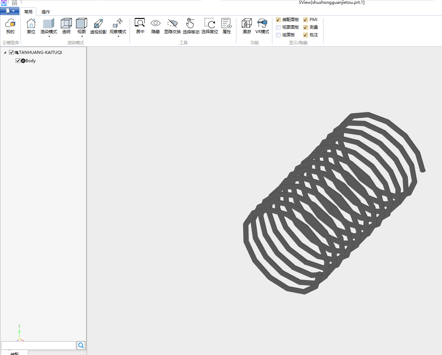Collapse the TANHUANG-KAITUQI tree node

tap(5, 52)
